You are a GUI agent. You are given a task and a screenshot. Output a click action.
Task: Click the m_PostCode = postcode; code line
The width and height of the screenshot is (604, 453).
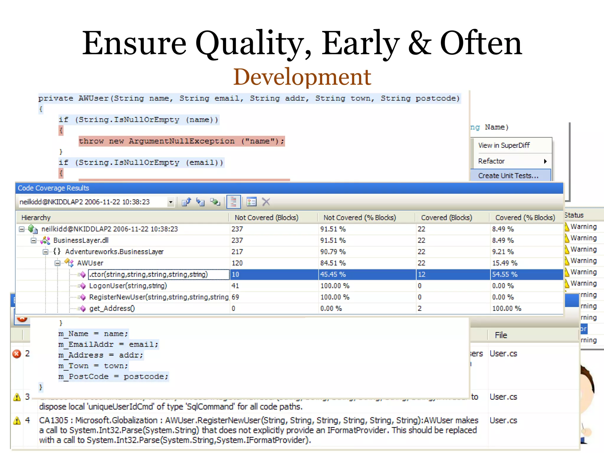click(114, 377)
